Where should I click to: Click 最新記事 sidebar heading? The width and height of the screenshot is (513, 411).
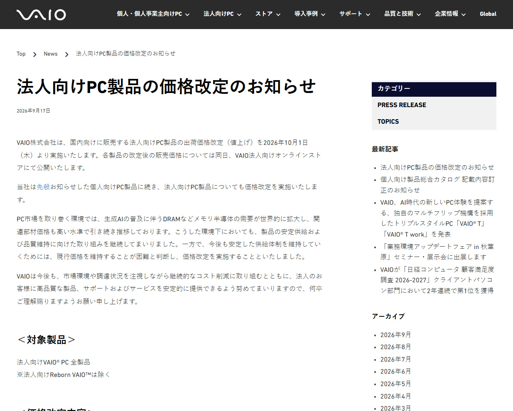pyautogui.click(x=385, y=149)
